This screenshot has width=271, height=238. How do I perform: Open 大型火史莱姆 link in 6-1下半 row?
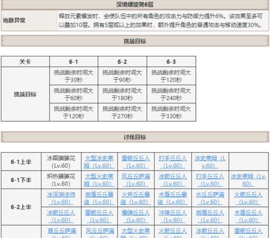(99, 180)
